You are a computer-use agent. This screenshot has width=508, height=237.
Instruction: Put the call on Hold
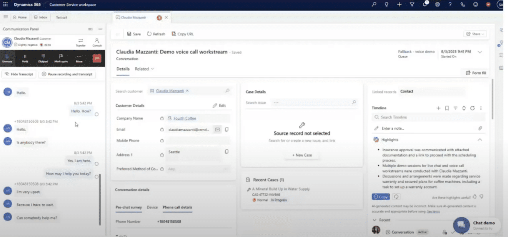click(25, 58)
